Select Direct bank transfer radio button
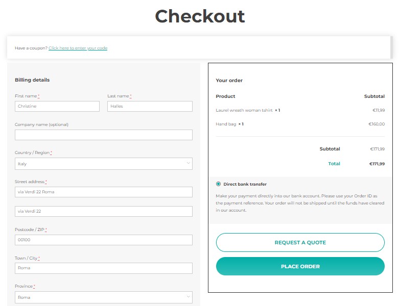This screenshot has width=399, height=306. [x=219, y=184]
